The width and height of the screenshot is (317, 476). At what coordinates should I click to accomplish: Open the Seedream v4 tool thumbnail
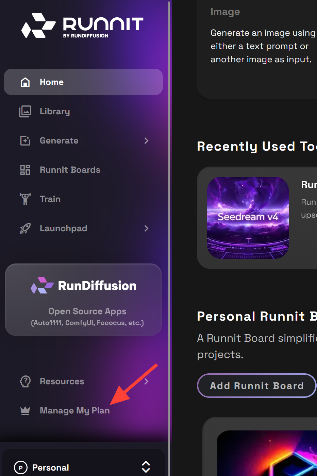tap(248, 218)
